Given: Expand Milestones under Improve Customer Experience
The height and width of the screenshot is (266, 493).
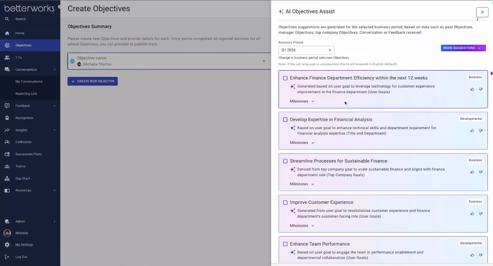Looking at the screenshot, I should point(302,226).
